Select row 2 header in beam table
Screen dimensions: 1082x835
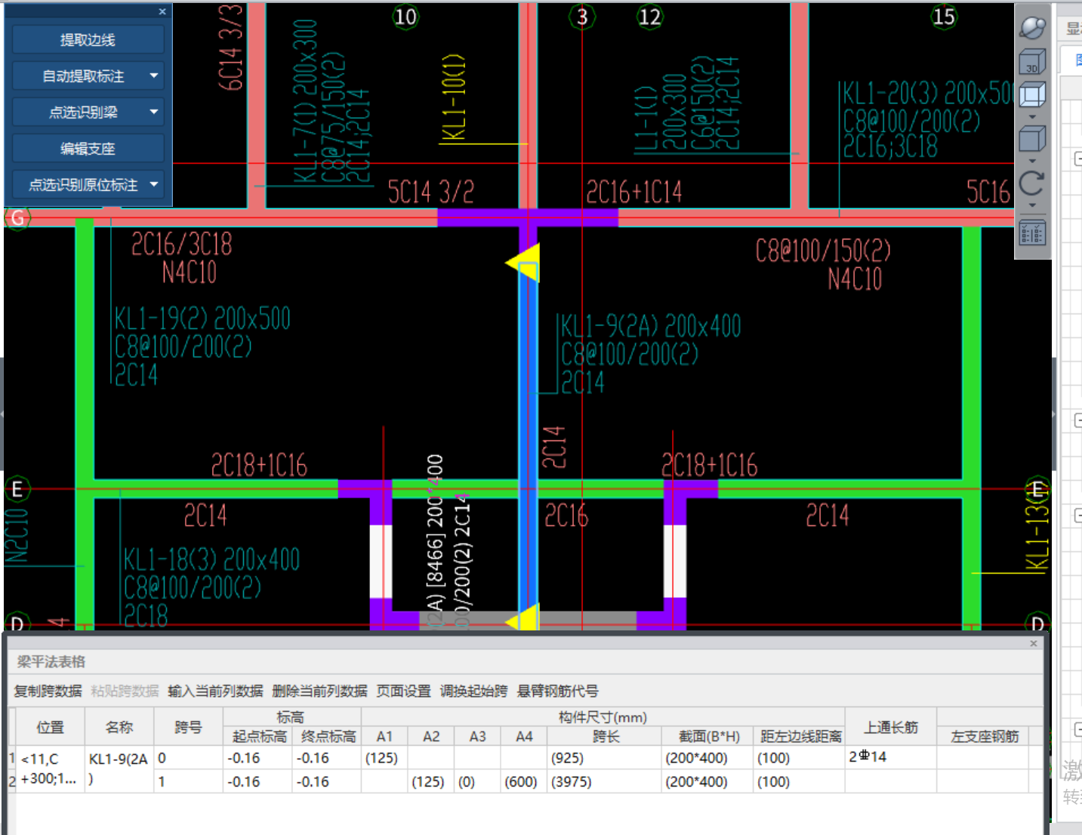pyautogui.click(x=12, y=781)
